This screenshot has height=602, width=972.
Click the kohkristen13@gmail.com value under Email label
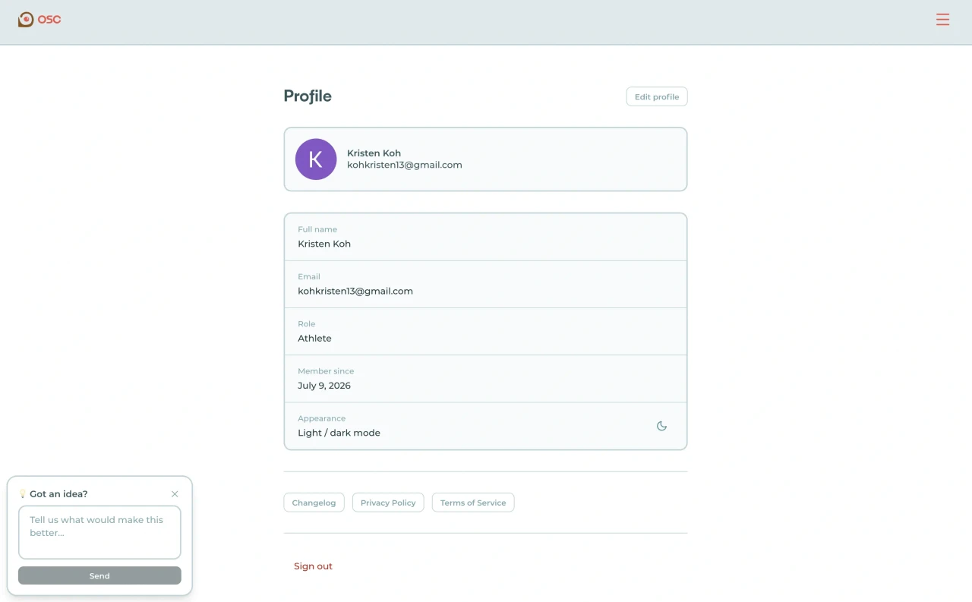(x=355, y=291)
